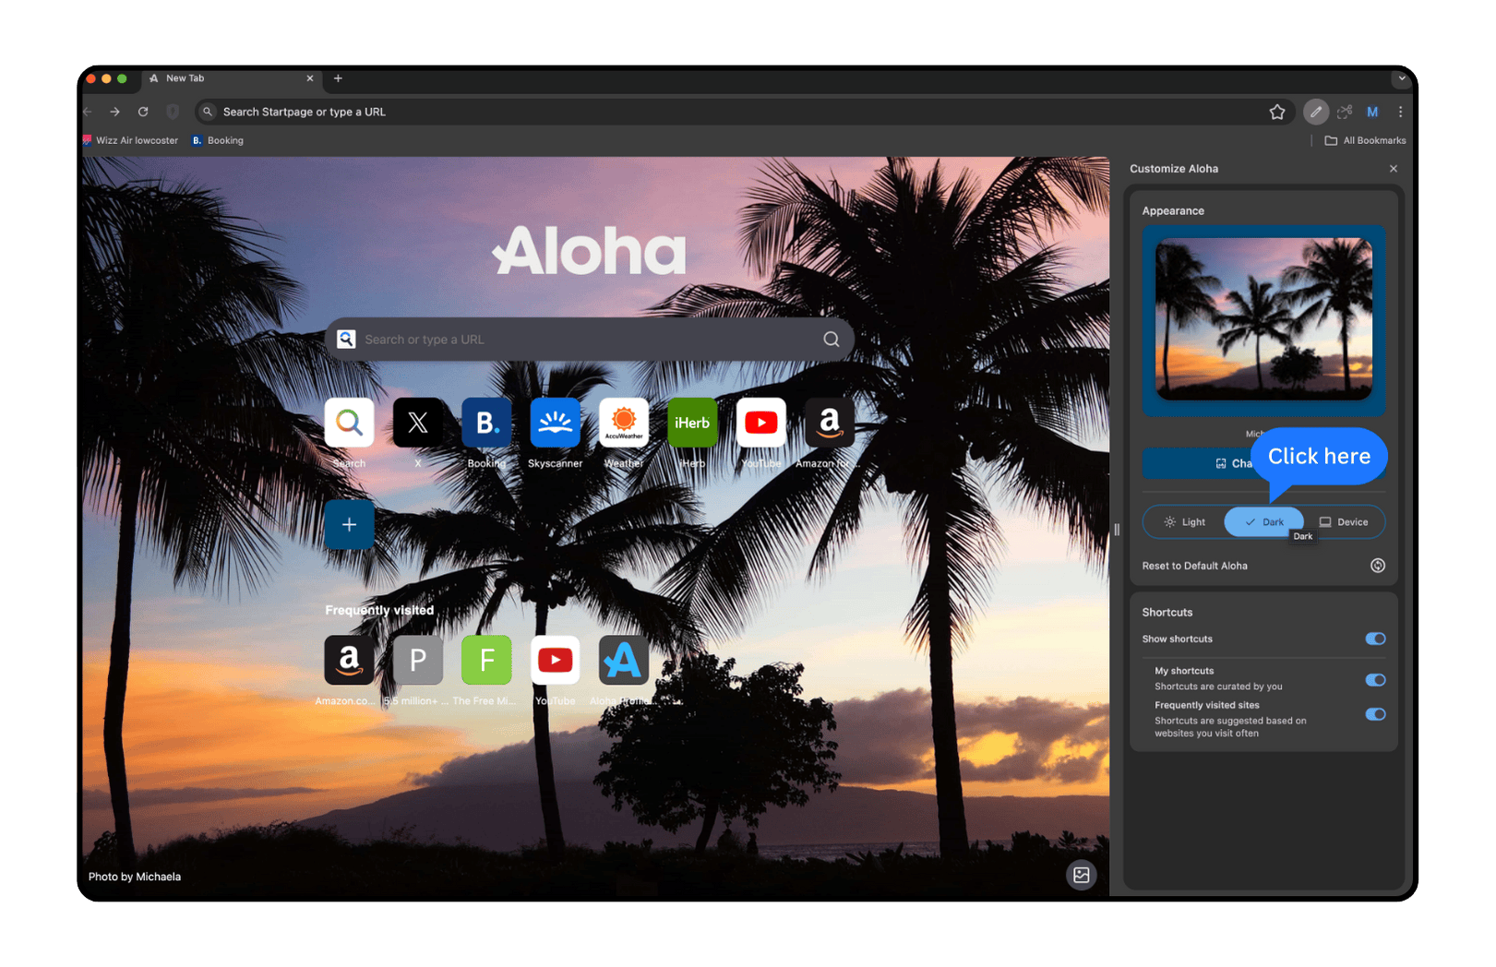
Task: Click the Search or type a URL box
Action: pyautogui.click(x=589, y=340)
